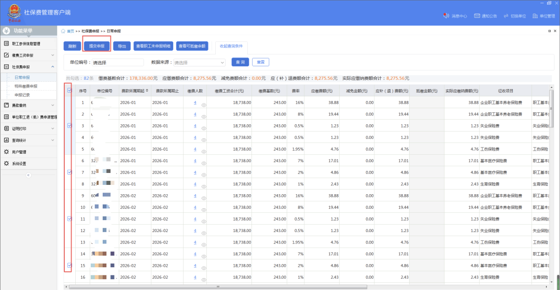Toggle the checkbox for row 7
This screenshot has width=560, height=290.
coord(69,172)
